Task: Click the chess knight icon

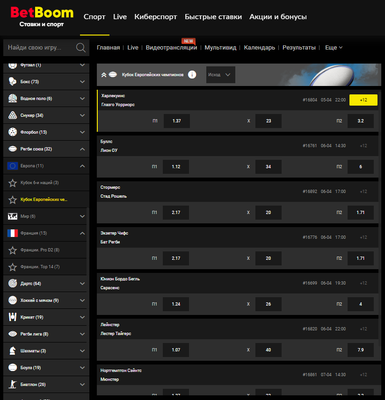Action: click(13, 351)
